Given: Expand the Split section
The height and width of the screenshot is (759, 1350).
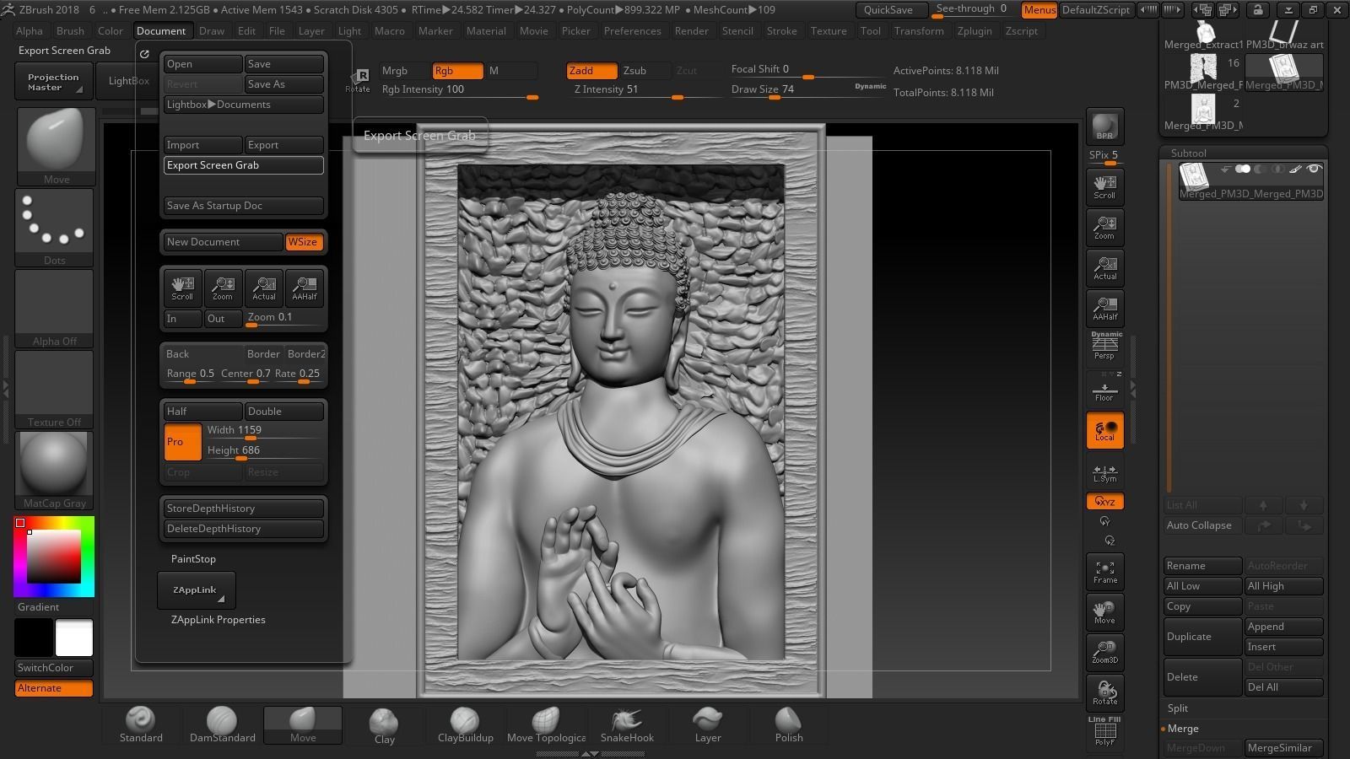Looking at the screenshot, I should tap(1177, 708).
